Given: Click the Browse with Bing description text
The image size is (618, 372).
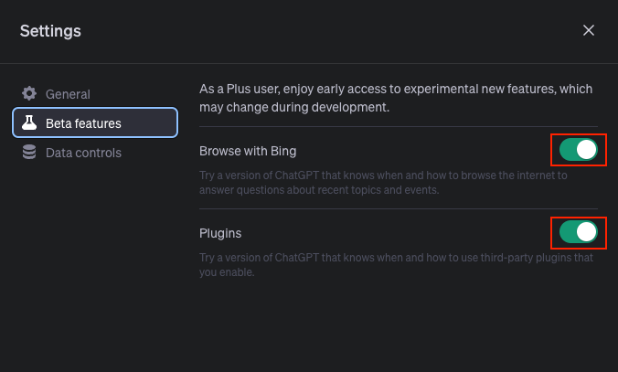Looking at the screenshot, I should 383,183.
